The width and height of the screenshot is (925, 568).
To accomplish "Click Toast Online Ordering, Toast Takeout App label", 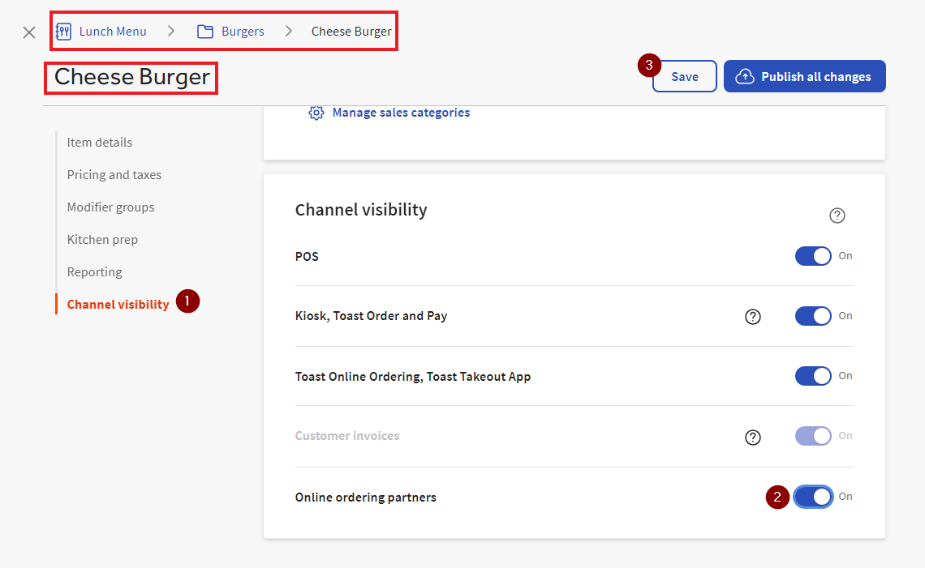I will [413, 377].
